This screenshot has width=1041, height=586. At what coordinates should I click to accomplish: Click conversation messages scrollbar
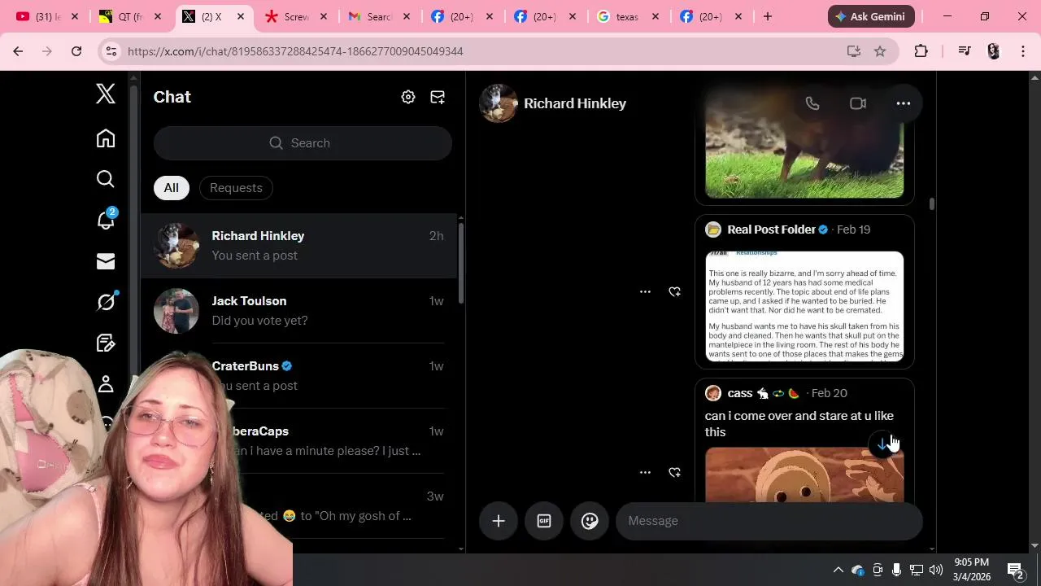(932, 203)
